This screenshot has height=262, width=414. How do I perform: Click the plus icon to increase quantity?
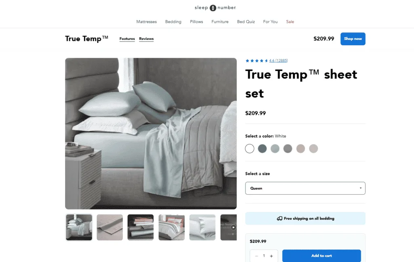point(271,256)
